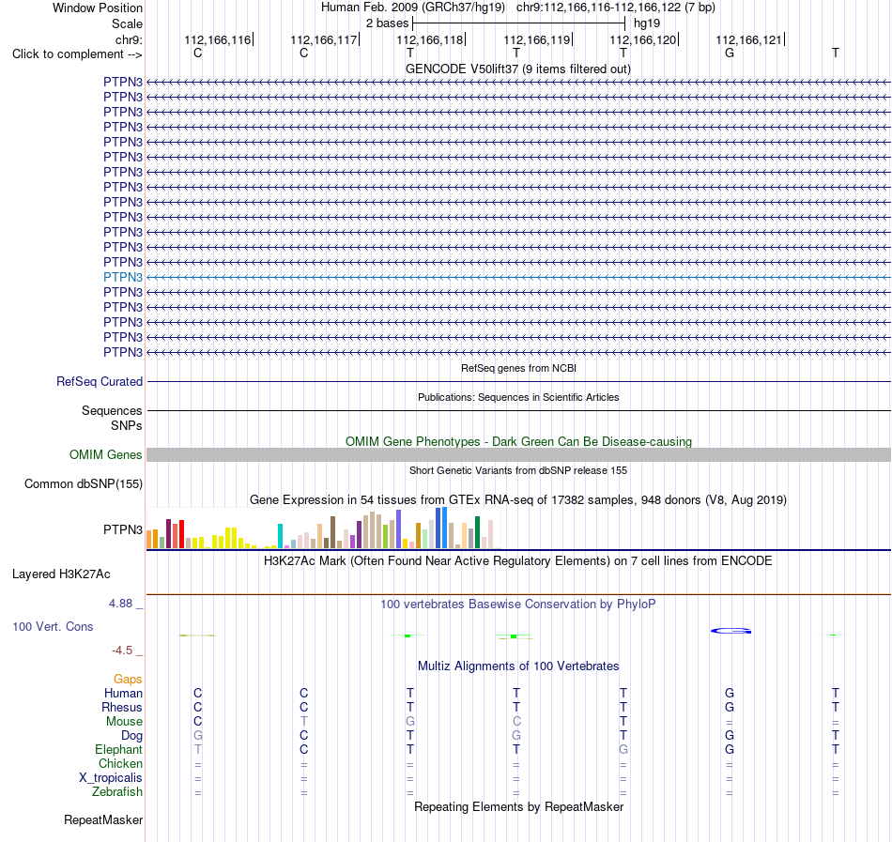
Task: Click the G base in the reference sequence row
Action: 730,53
